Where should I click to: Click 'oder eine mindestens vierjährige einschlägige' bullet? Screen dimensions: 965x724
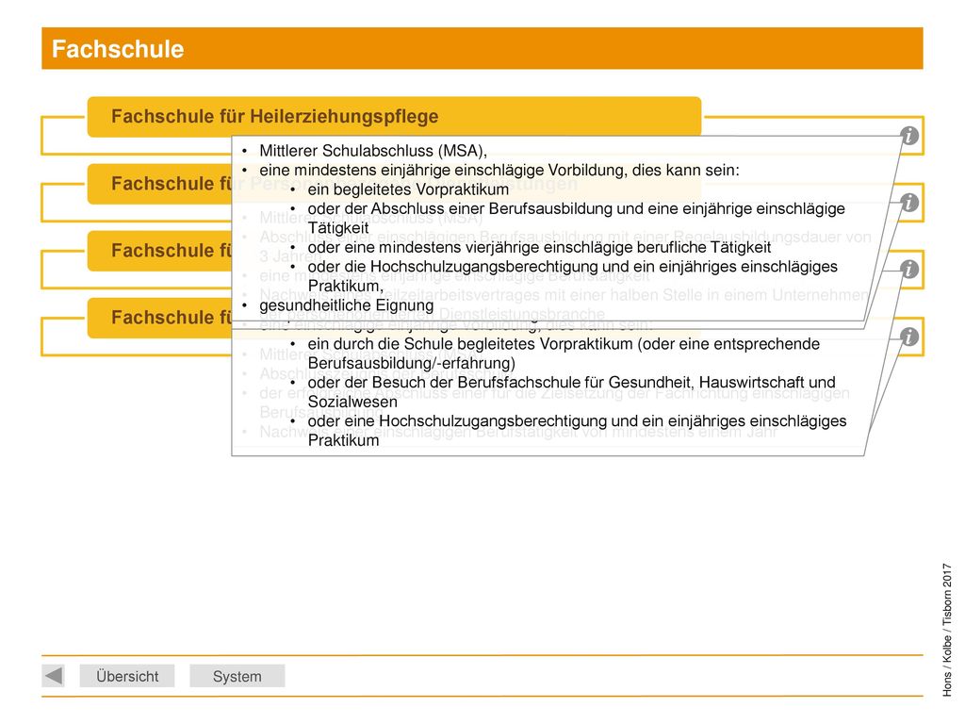[x=539, y=248]
